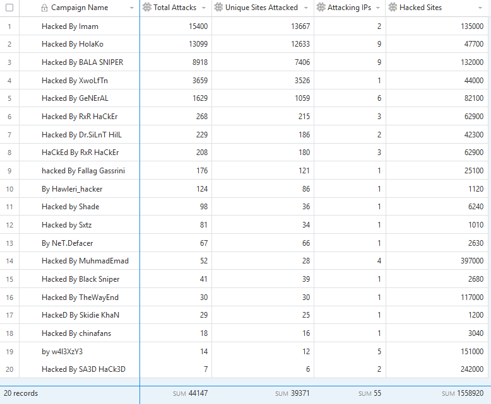The height and width of the screenshot is (404, 491).
Task: Tick the select-all checkbox in header
Action: pos(9,8)
